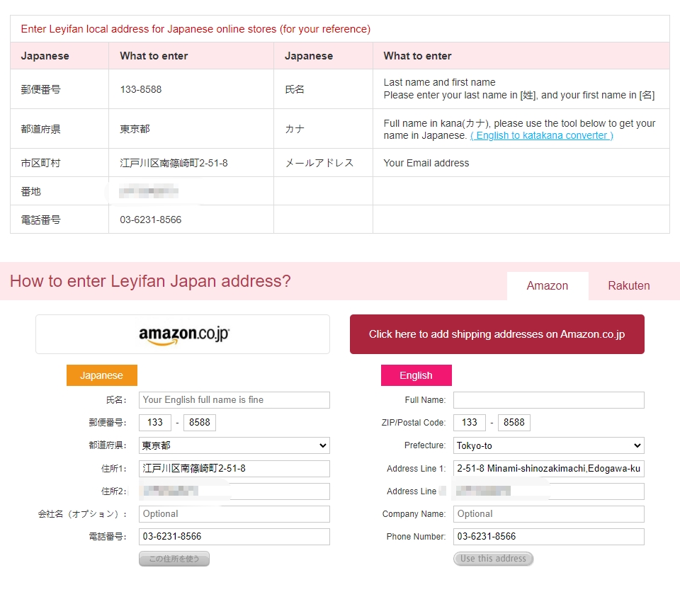Click the 市区町村 table label

tap(41, 163)
